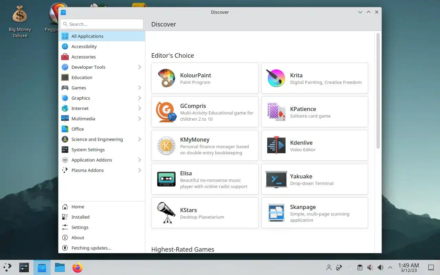Click the Settings sliders icon in sidebar
This screenshot has height=275, width=440.
tap(65, 227)
